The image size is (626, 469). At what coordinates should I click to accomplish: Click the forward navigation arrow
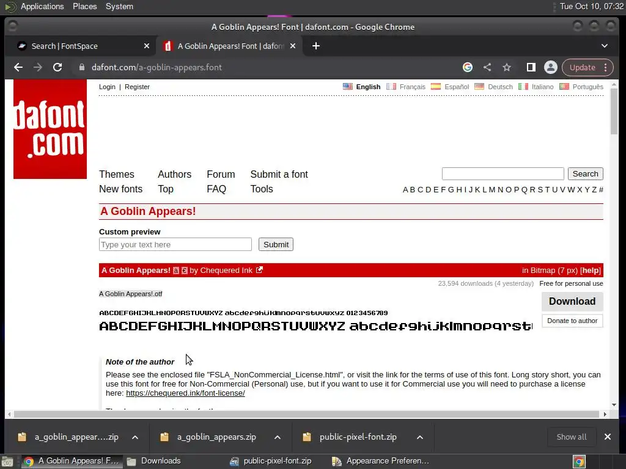pyautogui.click(x=38, y=67)
